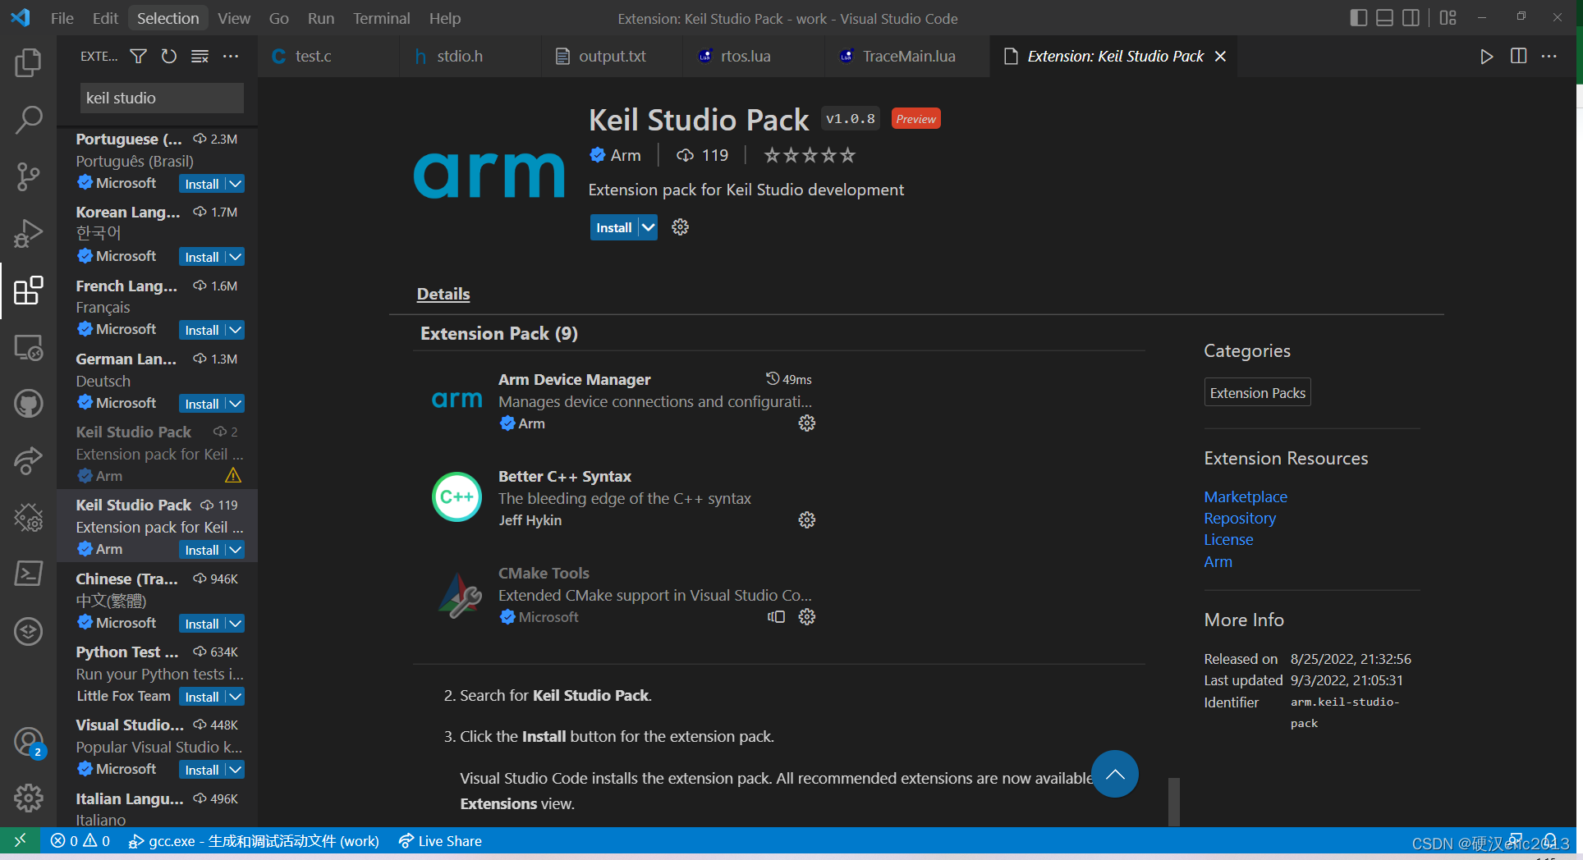
Task: Install Korean Language pack
Action: pyautogui.click(x=201, y=257)
